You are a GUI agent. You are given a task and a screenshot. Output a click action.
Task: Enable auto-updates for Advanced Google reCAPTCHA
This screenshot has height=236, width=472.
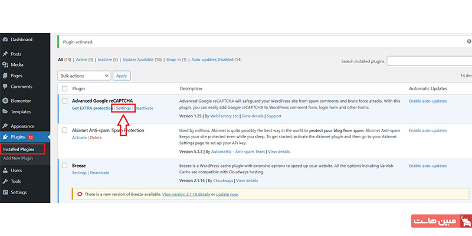pyautogui.click(x=428, y=101)
